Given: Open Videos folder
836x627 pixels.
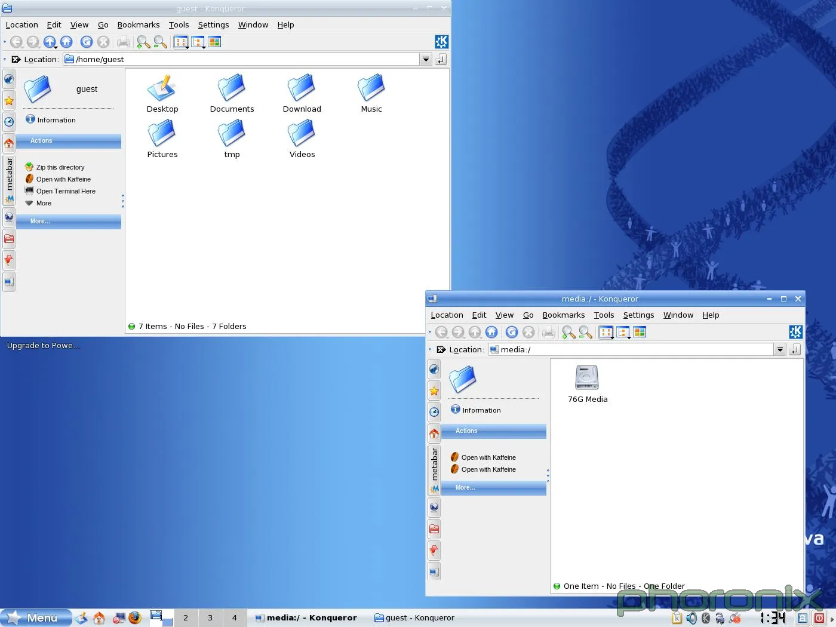Looking at the screenshot, I should (x=302, y=139).
